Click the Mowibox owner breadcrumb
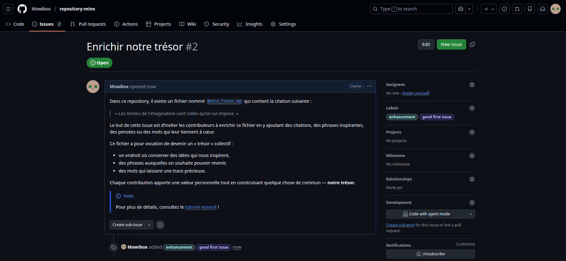 click(41, 9)
